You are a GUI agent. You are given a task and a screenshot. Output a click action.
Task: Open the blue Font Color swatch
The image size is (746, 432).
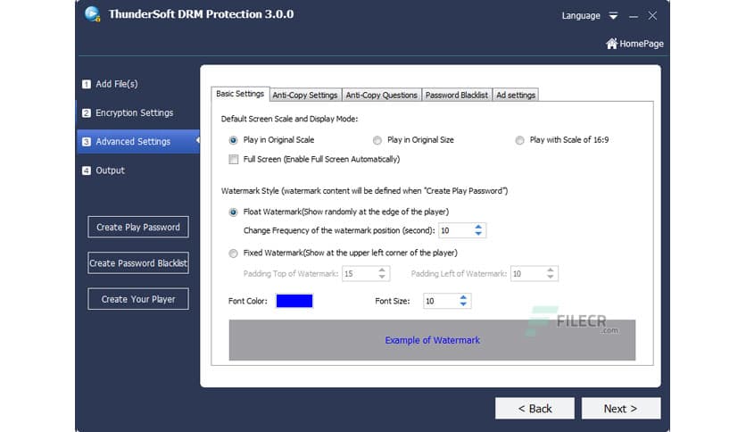click(294, 301)
